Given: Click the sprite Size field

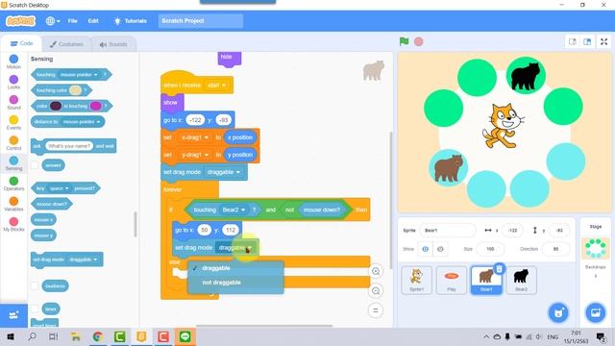Looking at the screenshot, I should pos(490,249).
